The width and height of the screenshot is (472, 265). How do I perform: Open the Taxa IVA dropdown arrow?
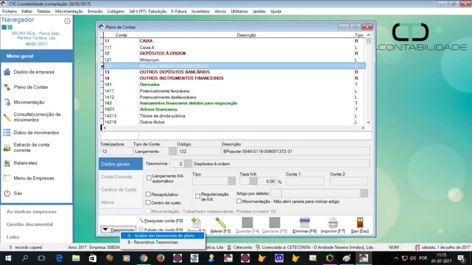coord(253,181)
